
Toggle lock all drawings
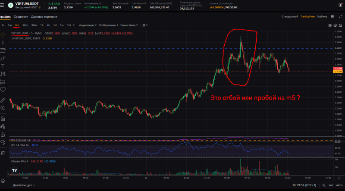3,134
